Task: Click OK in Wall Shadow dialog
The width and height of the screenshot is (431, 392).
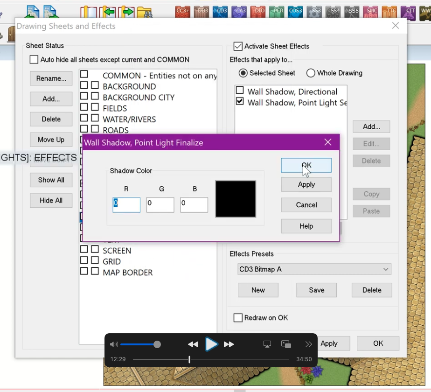Action: point(306,165)
